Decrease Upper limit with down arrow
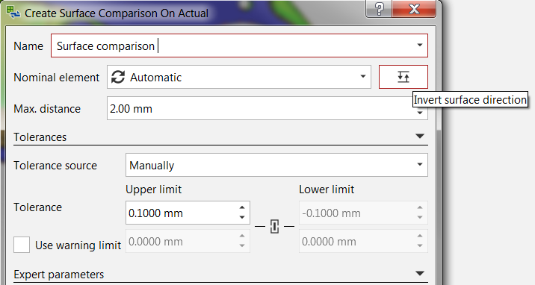Viewport: 535px width, 285px height. (242, 217)
